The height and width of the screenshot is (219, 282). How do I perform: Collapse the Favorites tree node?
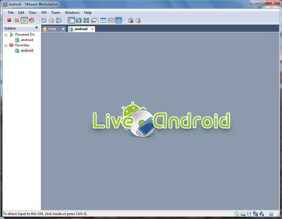click(x=6, y=46)
